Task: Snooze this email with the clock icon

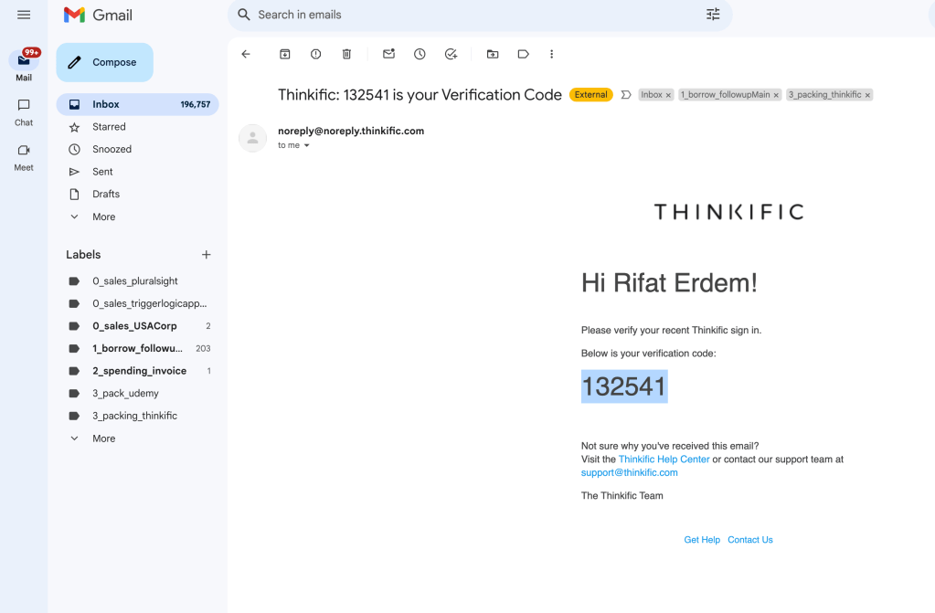Action: tap(420, 54)
